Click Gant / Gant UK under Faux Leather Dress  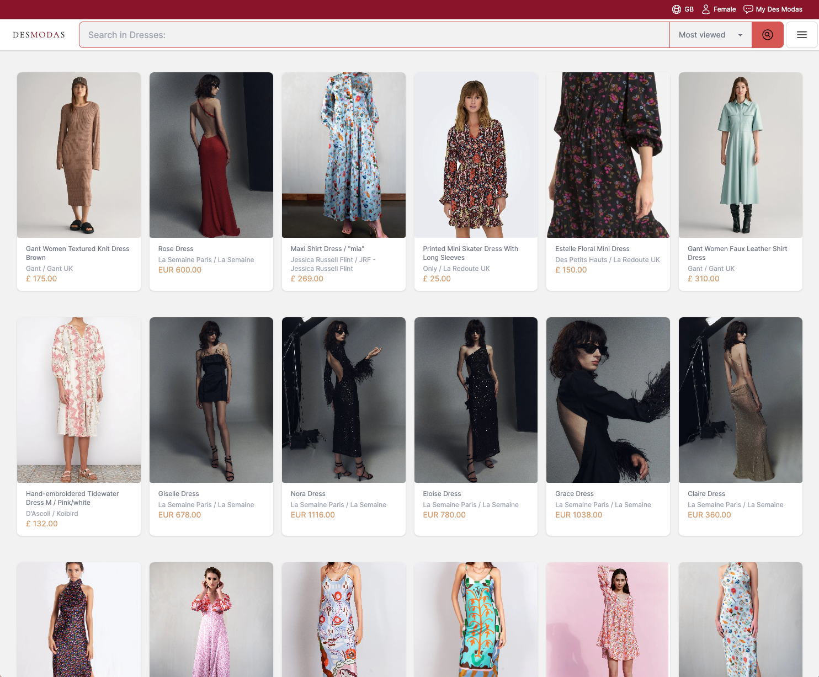pyautogui.click(x=711, y=269)
